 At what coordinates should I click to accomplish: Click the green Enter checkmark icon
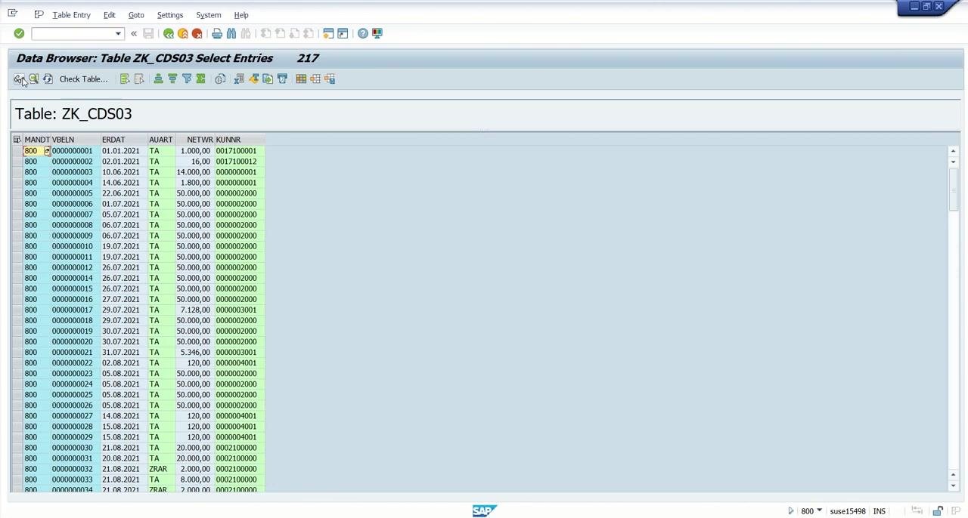pos(19,33)
